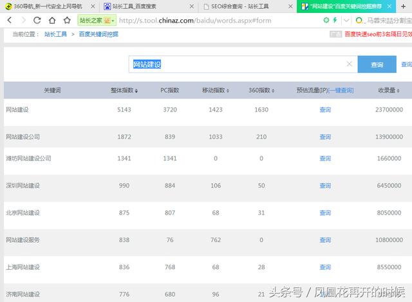Viewport: 412px width, 302px height.
Task: Sort by 整体指数 column arrow
Action: pos(136,91)
